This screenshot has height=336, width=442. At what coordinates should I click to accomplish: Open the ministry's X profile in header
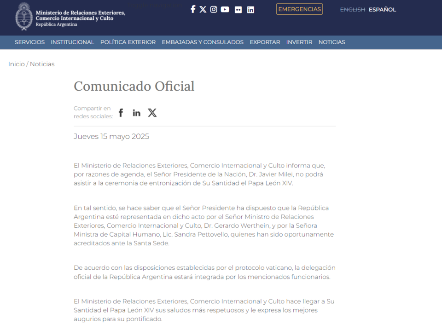[203, 9]
